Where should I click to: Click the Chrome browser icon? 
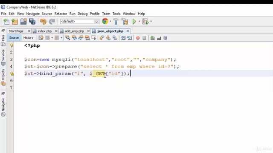[105, 21]
